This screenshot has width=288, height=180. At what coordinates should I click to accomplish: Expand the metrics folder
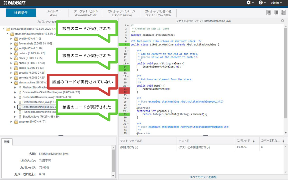pos(11,53)
